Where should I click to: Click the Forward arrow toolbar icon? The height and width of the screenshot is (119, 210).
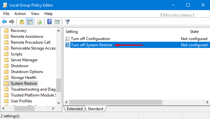click(12, 22)
